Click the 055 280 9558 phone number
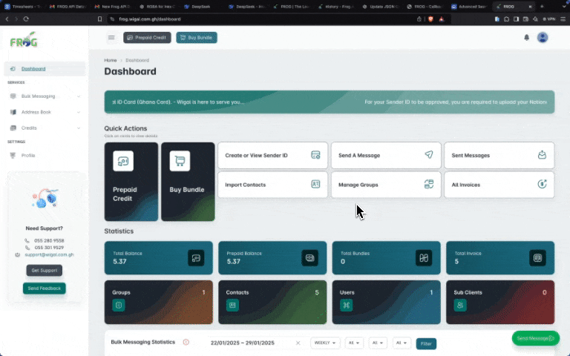Viewport: 570px width, 356px height. pyautogui.click(x=49, y=241)
